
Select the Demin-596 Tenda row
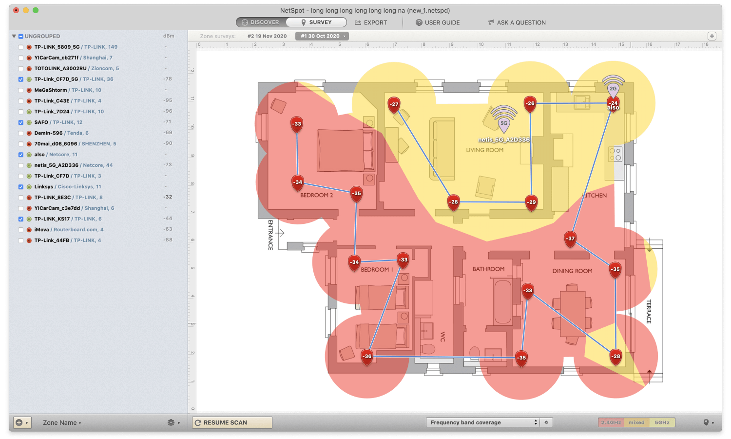point(98,133)
